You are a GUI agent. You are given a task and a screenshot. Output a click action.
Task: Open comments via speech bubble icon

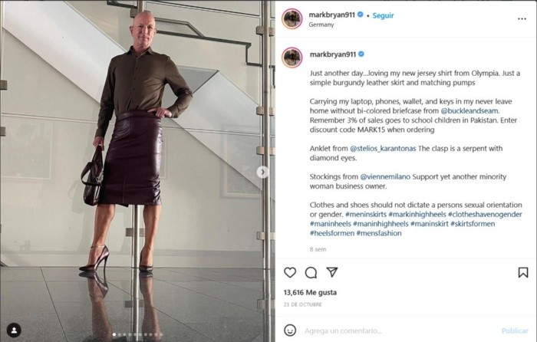point(311,272)
